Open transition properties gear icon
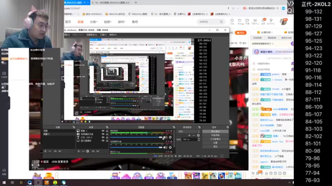 click(198, 136)
